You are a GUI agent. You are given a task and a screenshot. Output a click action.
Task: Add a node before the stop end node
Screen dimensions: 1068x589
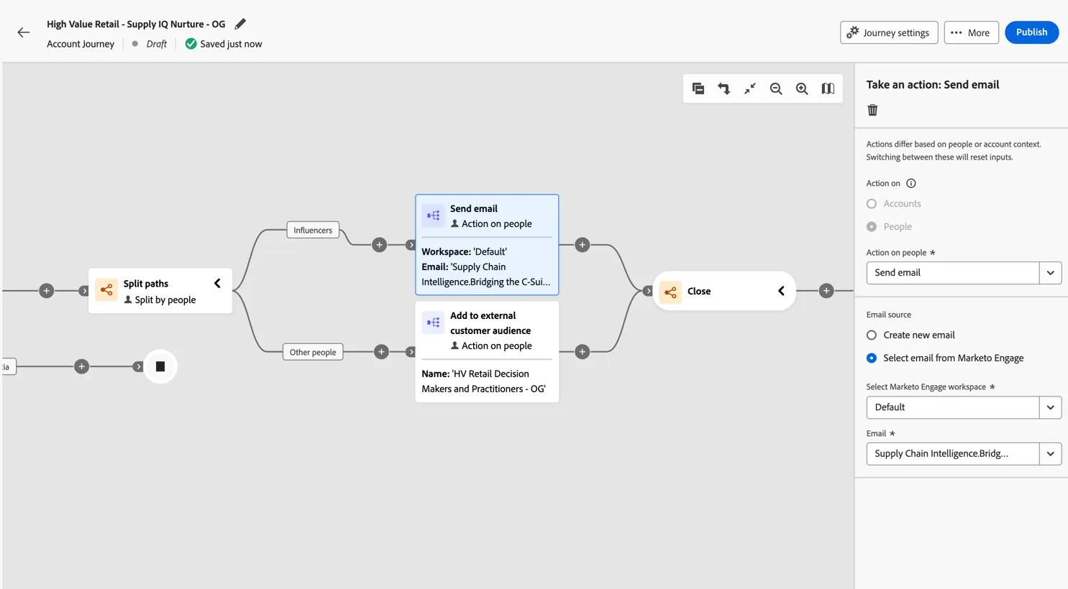pos(82,366)
